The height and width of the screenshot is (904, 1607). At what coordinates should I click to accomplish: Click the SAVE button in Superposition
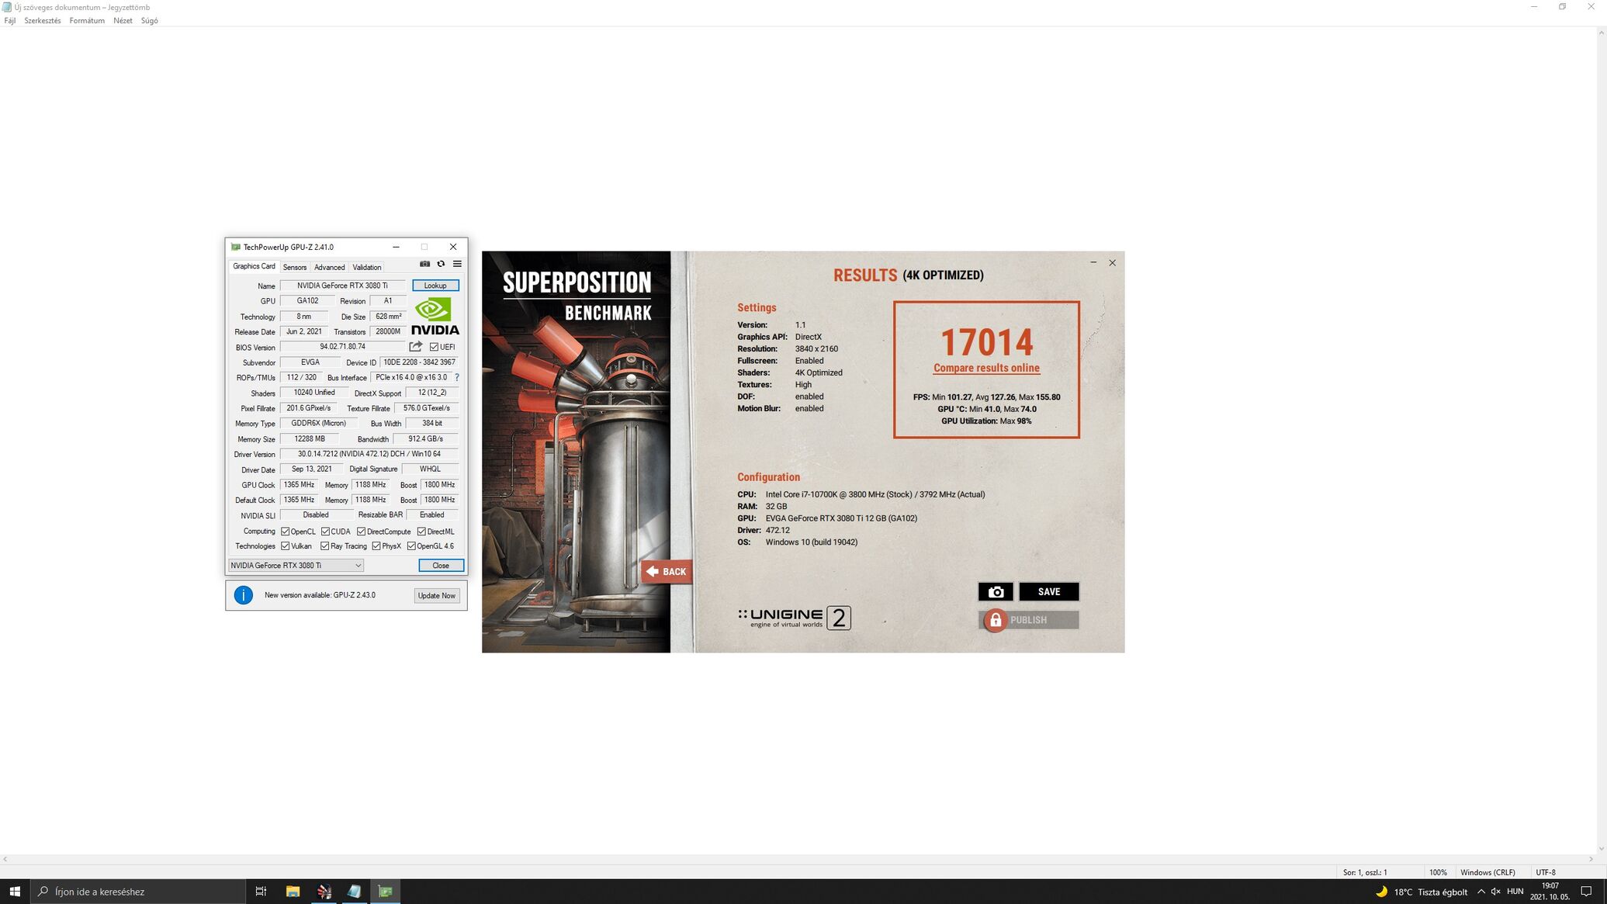[1049, 591]
